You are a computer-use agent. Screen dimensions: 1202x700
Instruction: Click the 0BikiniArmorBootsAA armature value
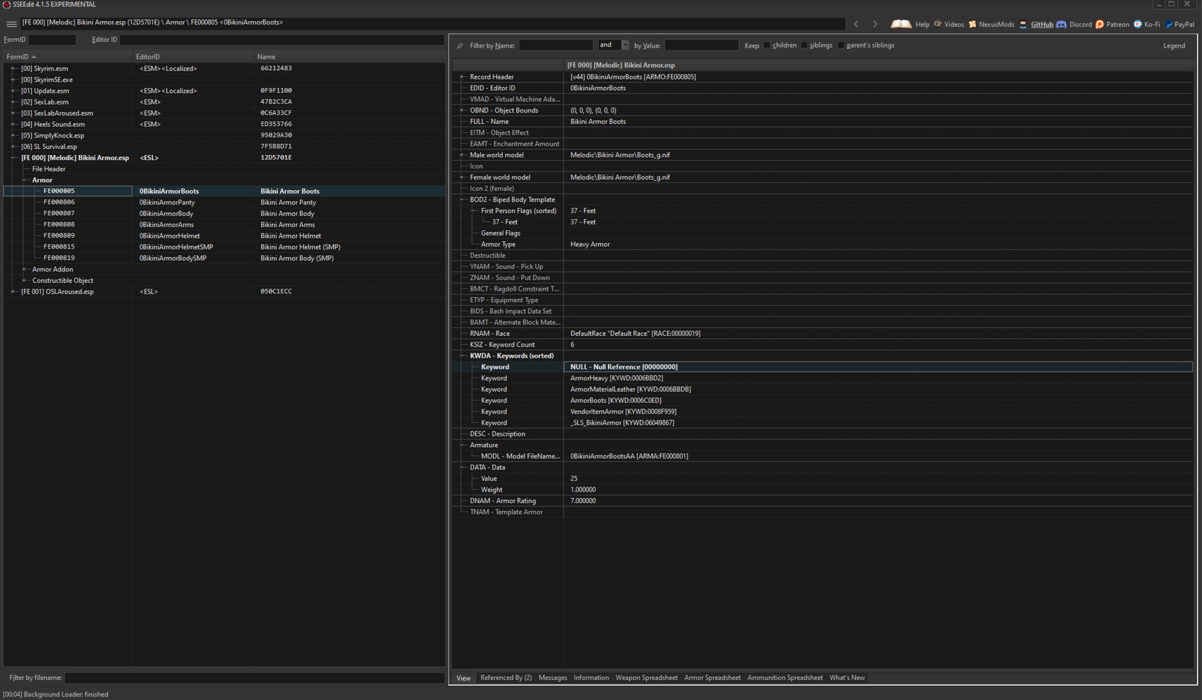coord(629,457)
